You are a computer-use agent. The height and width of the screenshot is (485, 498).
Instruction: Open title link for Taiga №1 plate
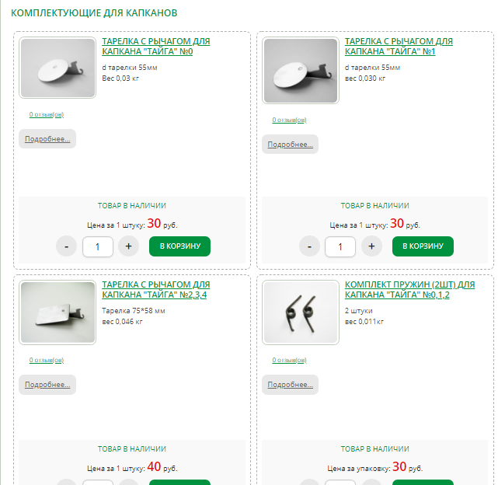coord(398,46)
